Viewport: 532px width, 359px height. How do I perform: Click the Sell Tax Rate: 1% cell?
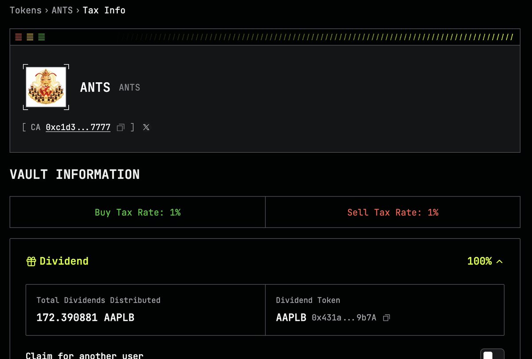click(x=393, y=212)
